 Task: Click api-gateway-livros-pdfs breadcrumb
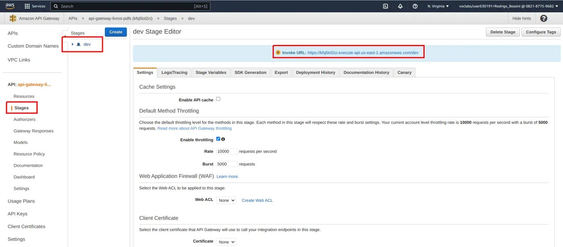coord(120,18)
